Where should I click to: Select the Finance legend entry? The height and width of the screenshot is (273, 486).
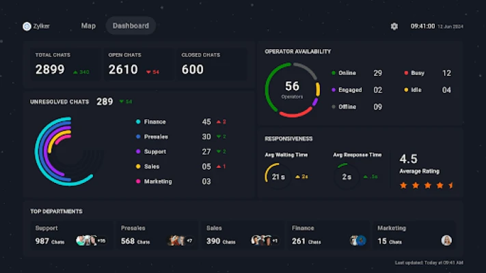(x=155, y=122)
